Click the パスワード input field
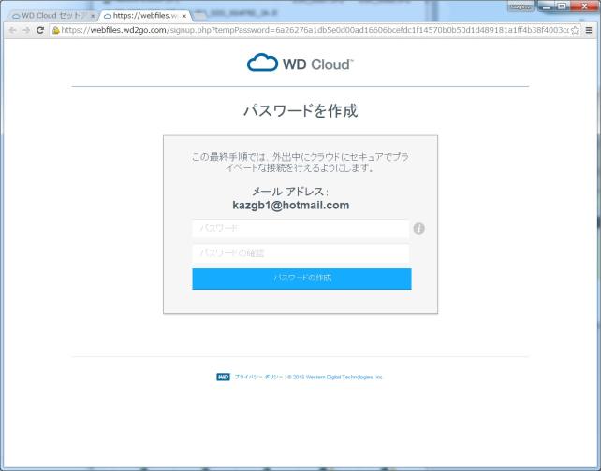 tap(300, 228)
